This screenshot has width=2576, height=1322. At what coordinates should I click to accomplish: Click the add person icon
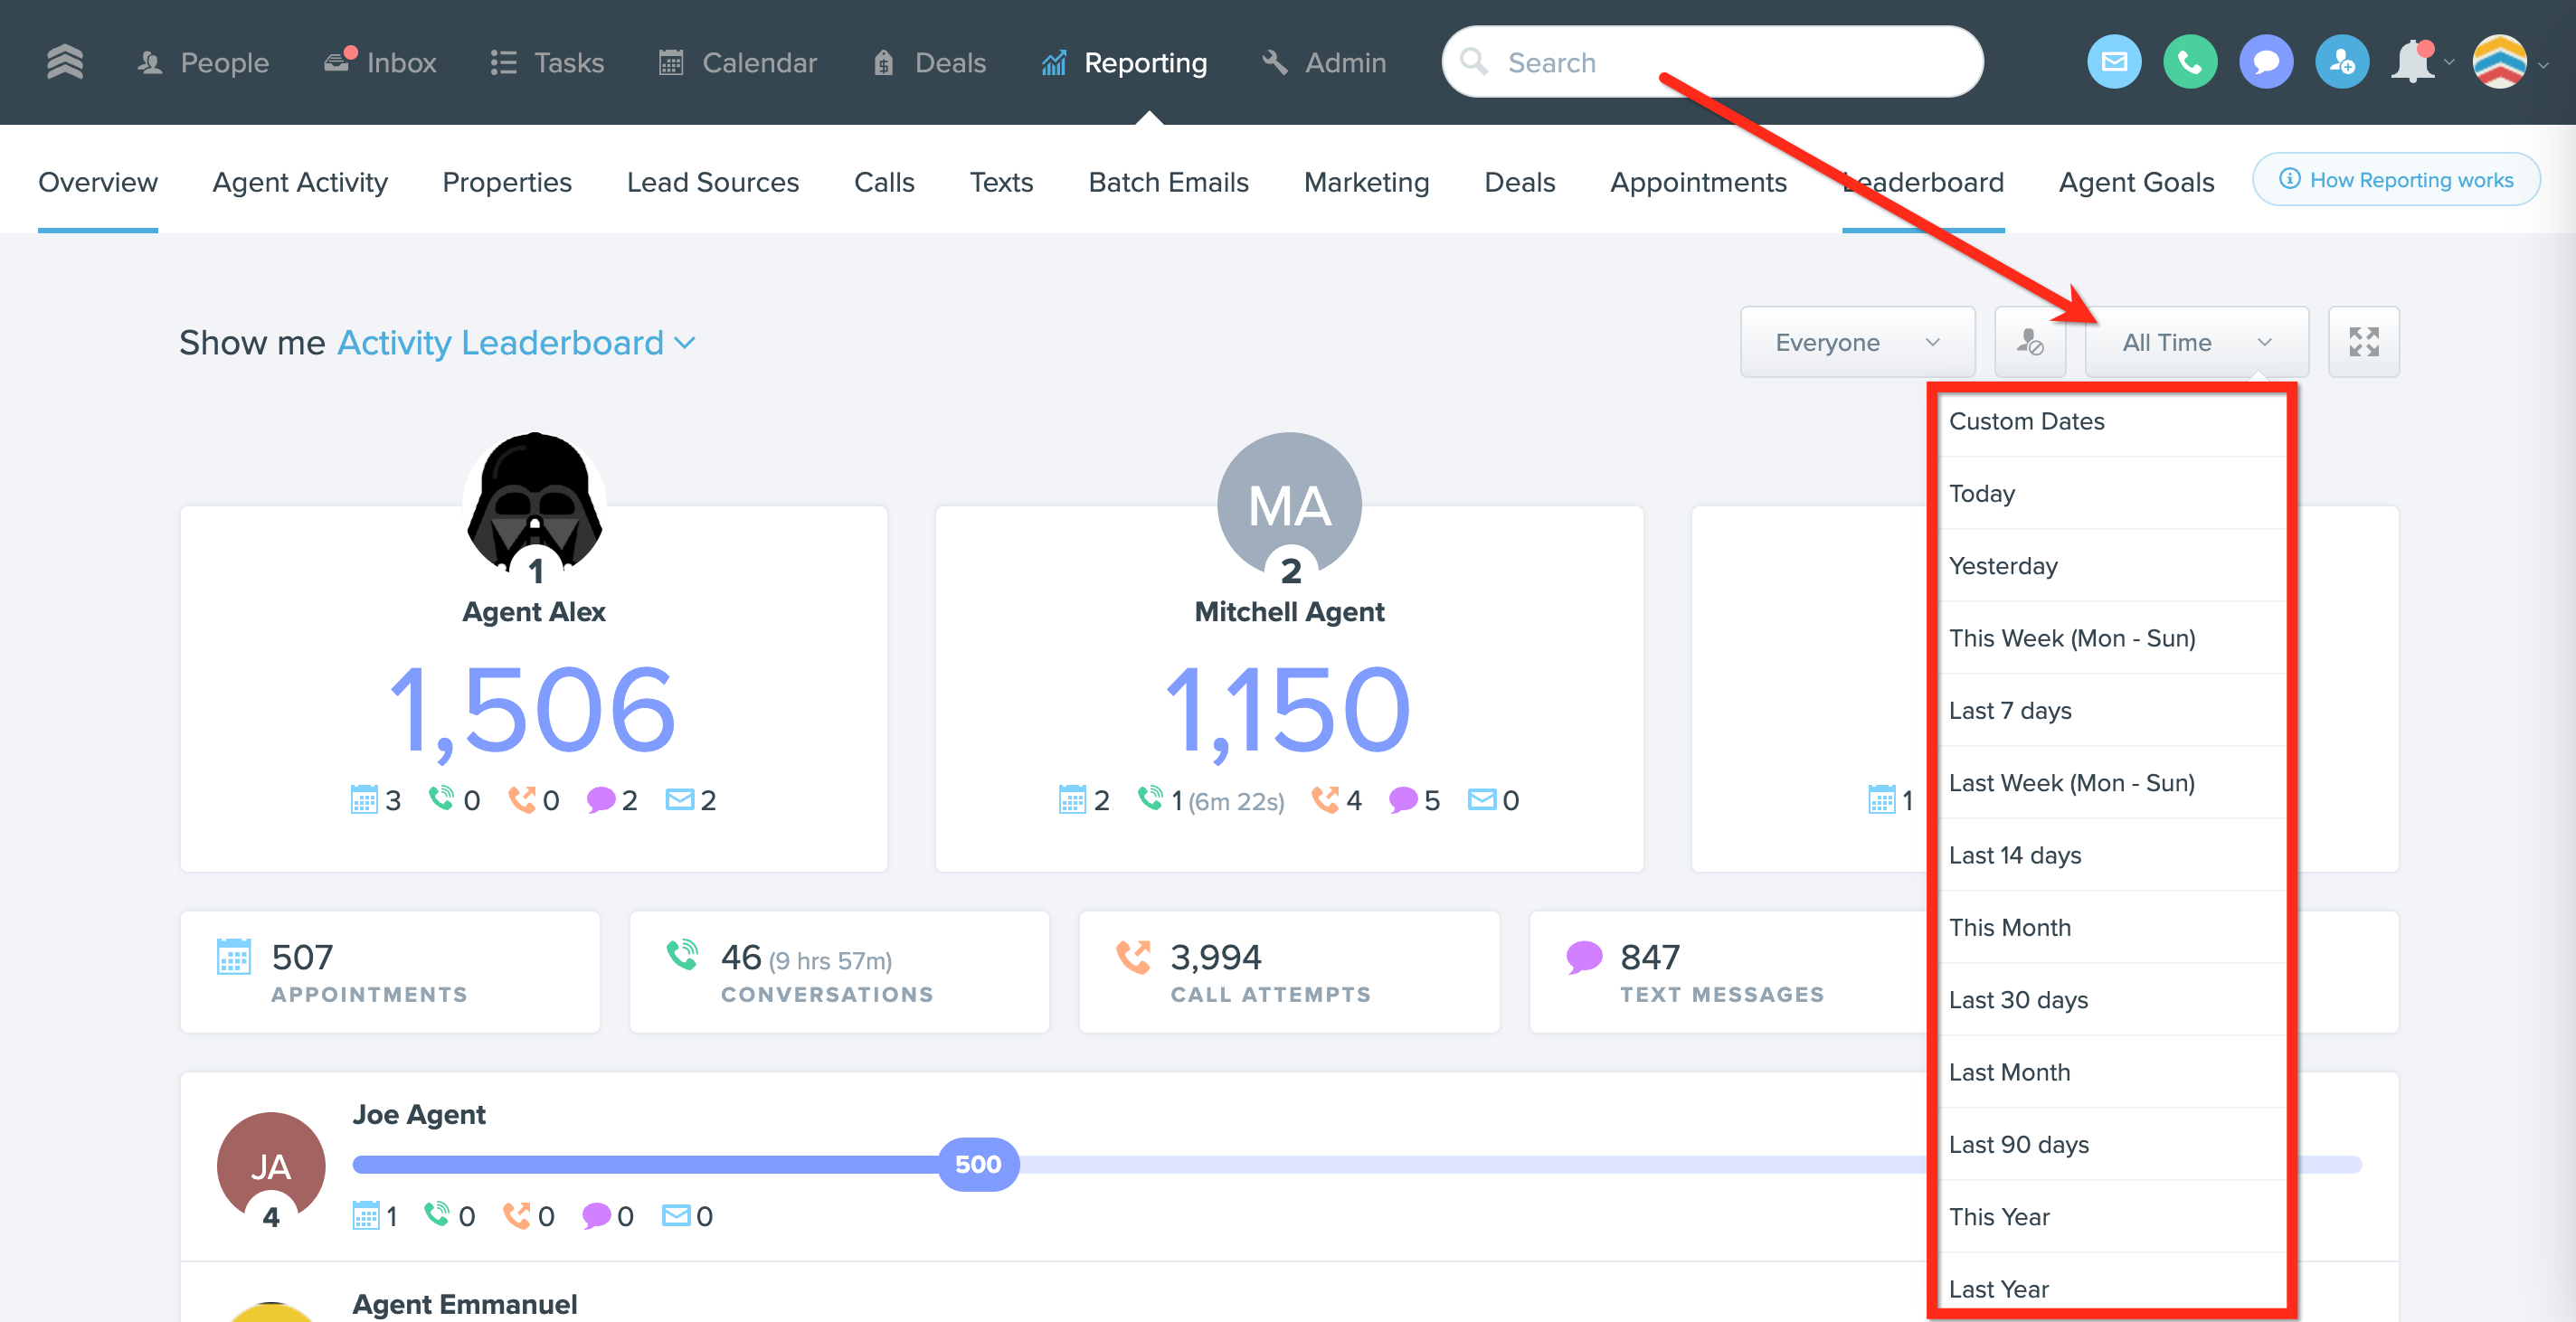[2341, 62]
